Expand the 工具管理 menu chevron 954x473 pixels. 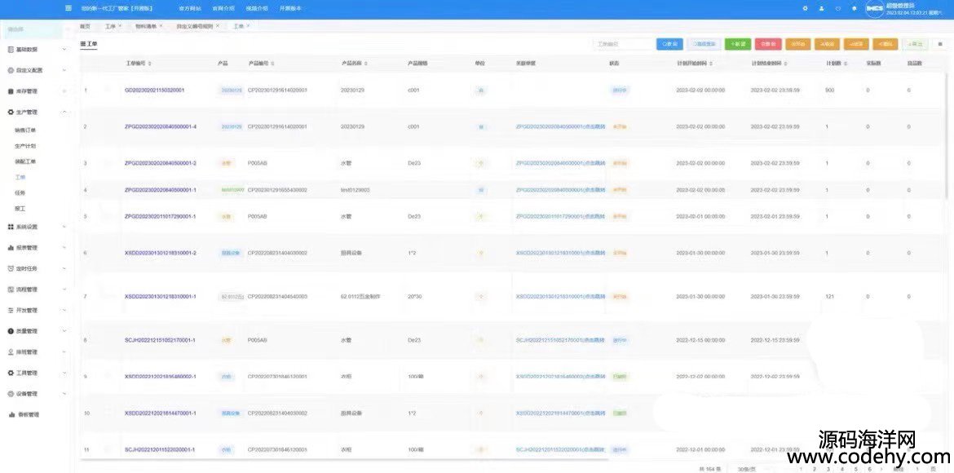pyautogui.click(x=64, y=373)
